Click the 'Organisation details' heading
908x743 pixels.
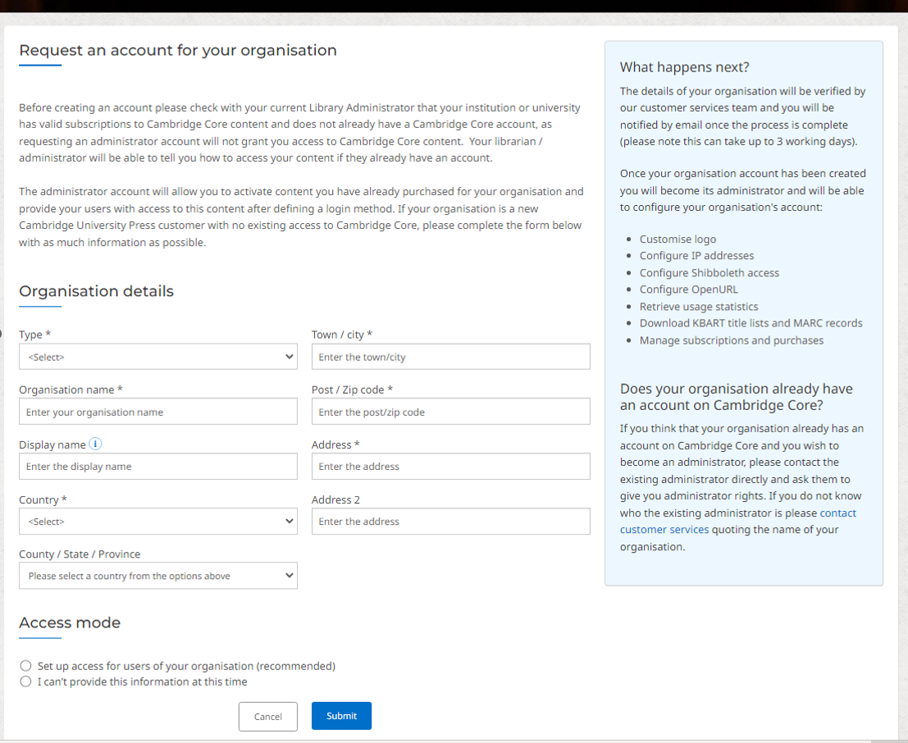point(96,290)
